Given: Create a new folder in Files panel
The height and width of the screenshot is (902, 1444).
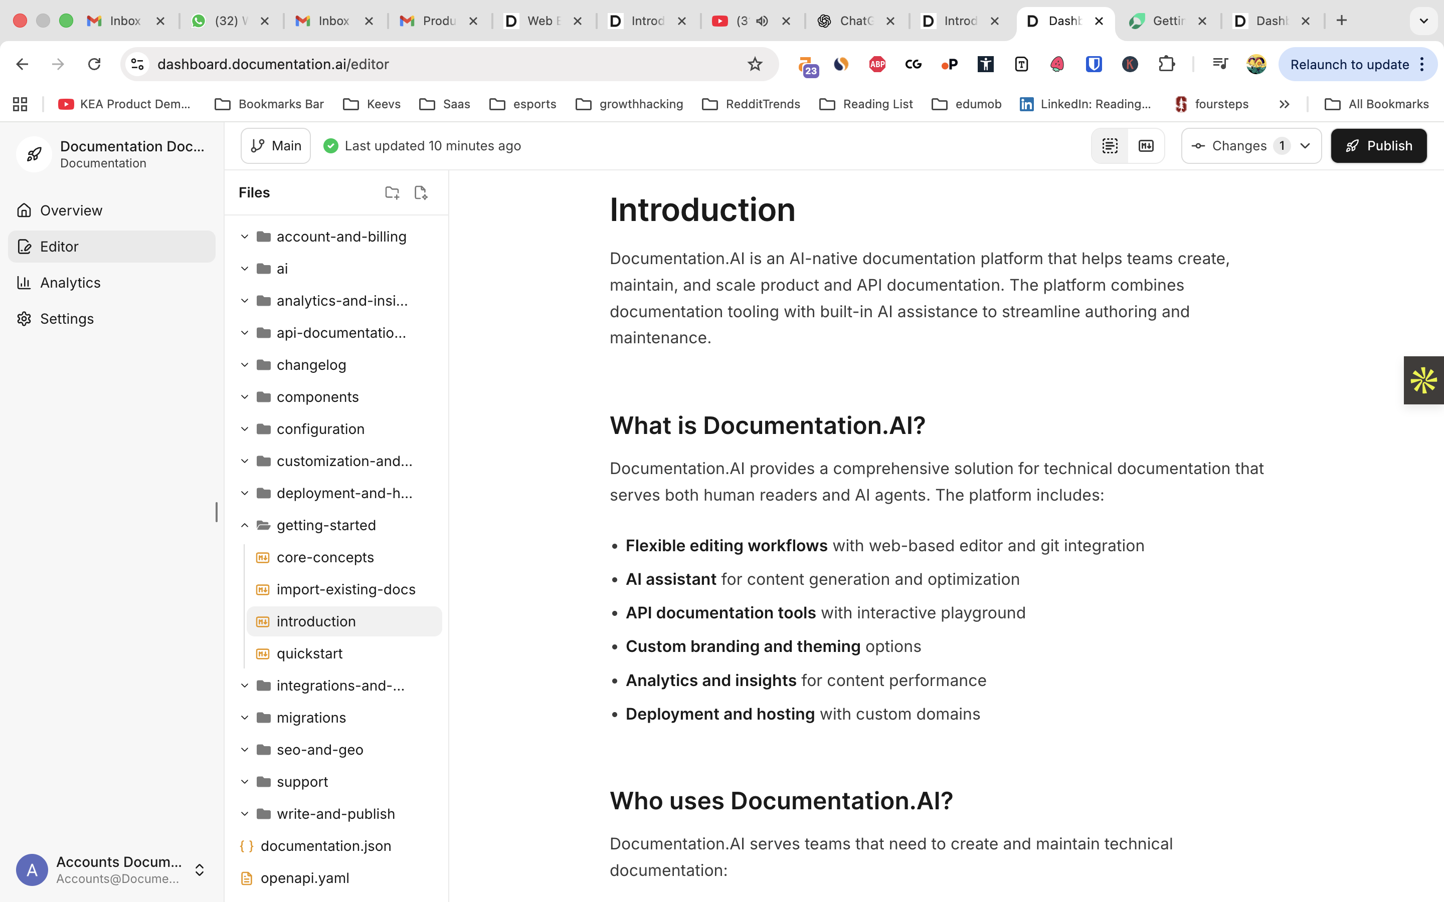Looking at the screenshot, I should click(x=392, y=192).
